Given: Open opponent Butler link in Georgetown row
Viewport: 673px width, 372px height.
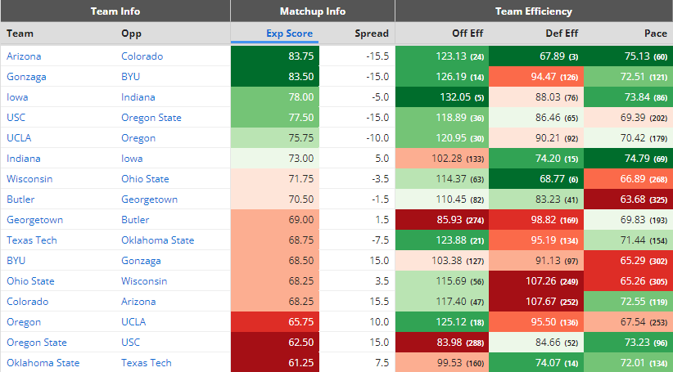Looking at the screenshot, I should click(x=135, y=220).
